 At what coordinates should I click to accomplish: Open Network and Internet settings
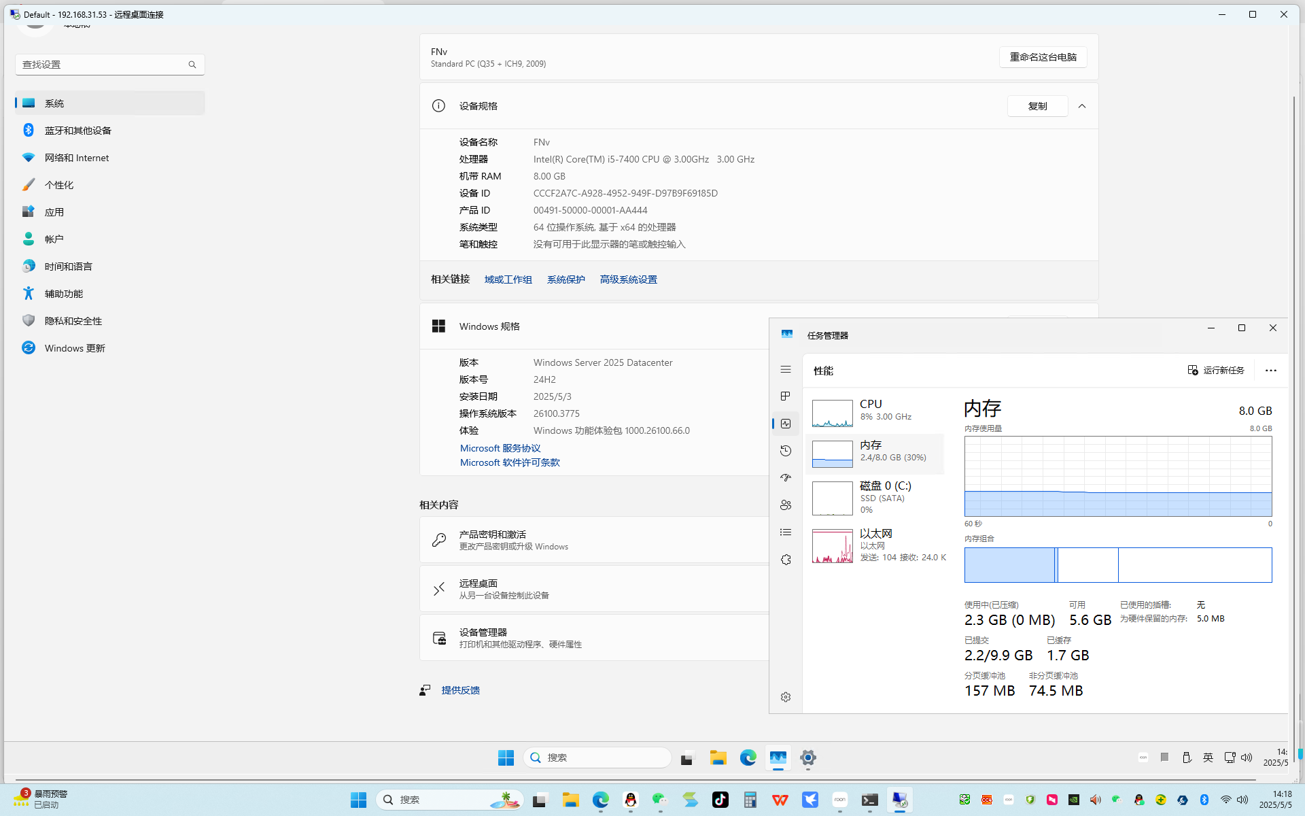pos(110,158)
